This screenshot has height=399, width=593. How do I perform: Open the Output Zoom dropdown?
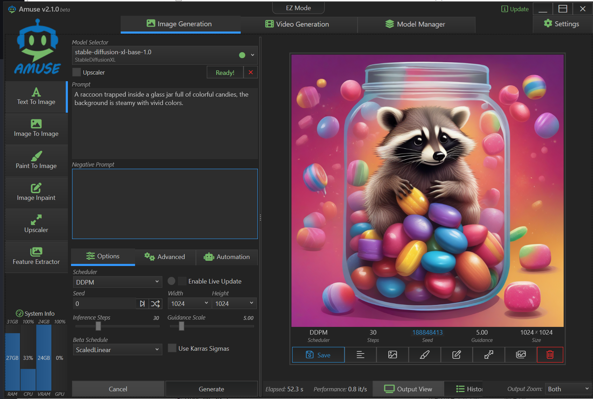pos(568,389)
